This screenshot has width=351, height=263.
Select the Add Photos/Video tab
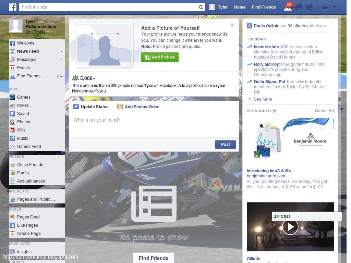(x=138, y=107)
